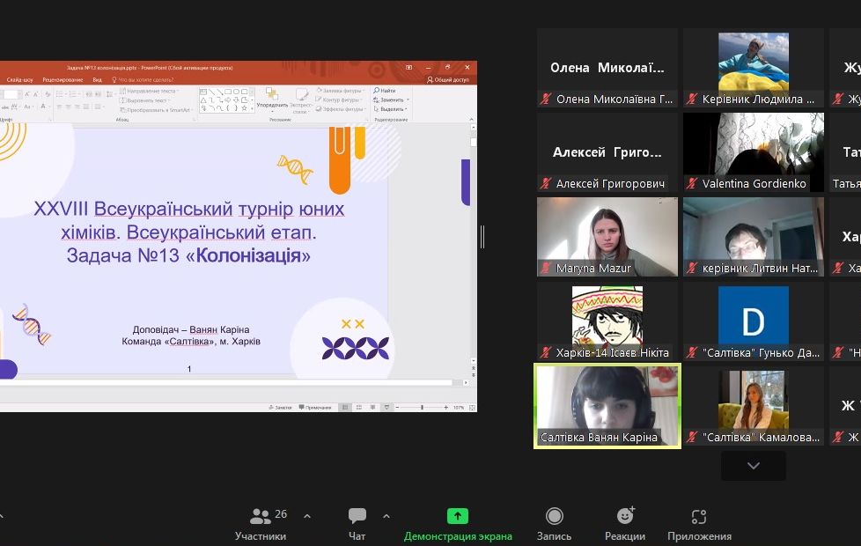Click the divider handle beside shared screen
Screen dimensions: 861x546
pos(482,237)
